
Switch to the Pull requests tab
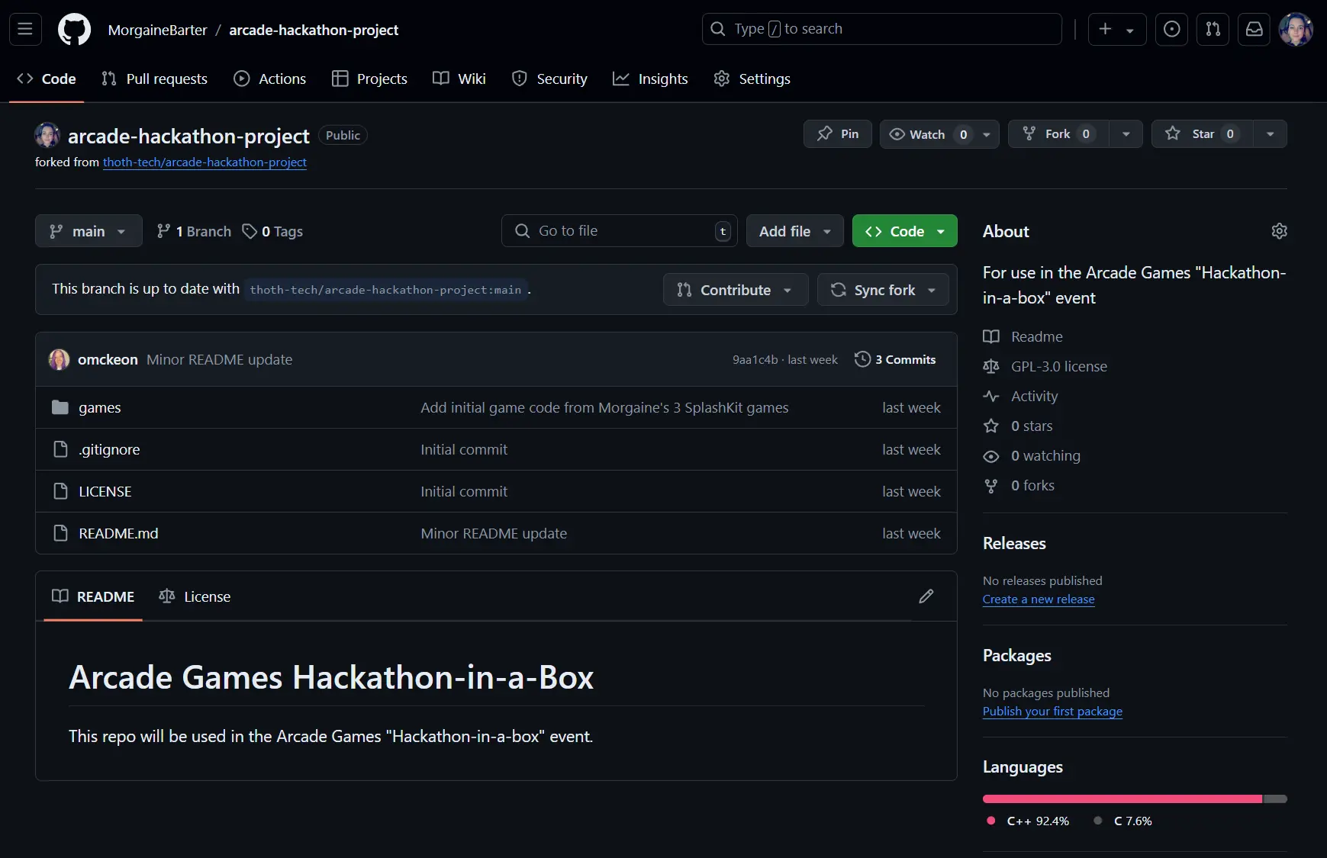(155, 79)
